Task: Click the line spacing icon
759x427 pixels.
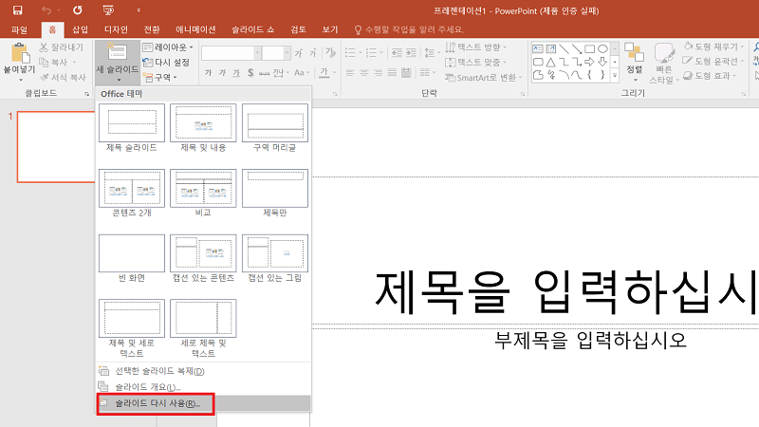Action: pyautogui.click(x=430, y=53)
